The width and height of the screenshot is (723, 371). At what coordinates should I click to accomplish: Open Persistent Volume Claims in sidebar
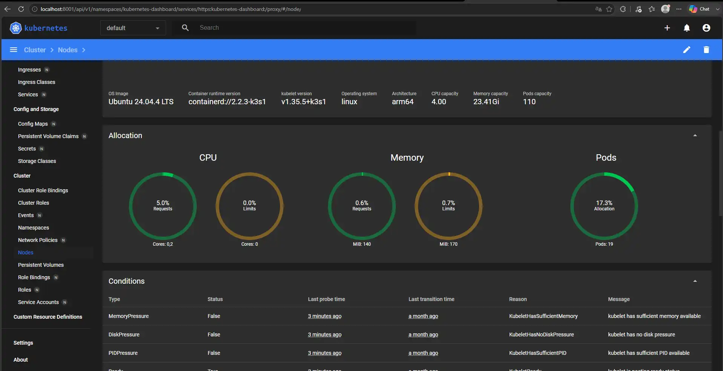tap(48, 136)
